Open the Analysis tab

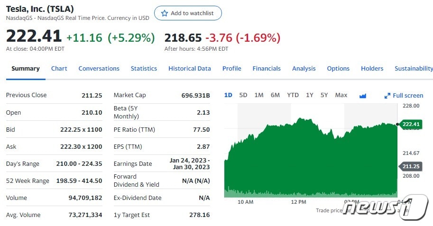tap(304, 68)
